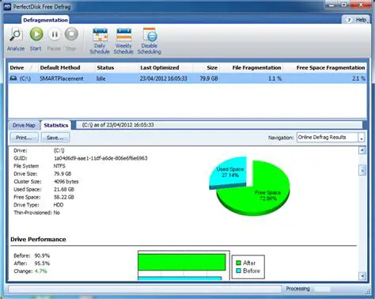Click the Drive Performance heading
The image size is (375, 299).
coord(38,240)
